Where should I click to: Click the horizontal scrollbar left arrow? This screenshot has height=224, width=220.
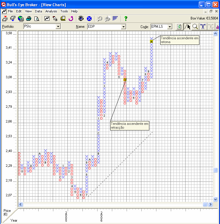(x=21, y=205)
